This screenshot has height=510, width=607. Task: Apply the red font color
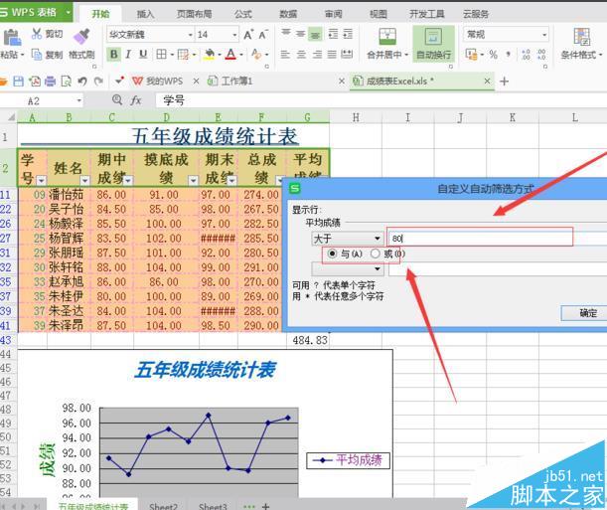tap(230, 55)
